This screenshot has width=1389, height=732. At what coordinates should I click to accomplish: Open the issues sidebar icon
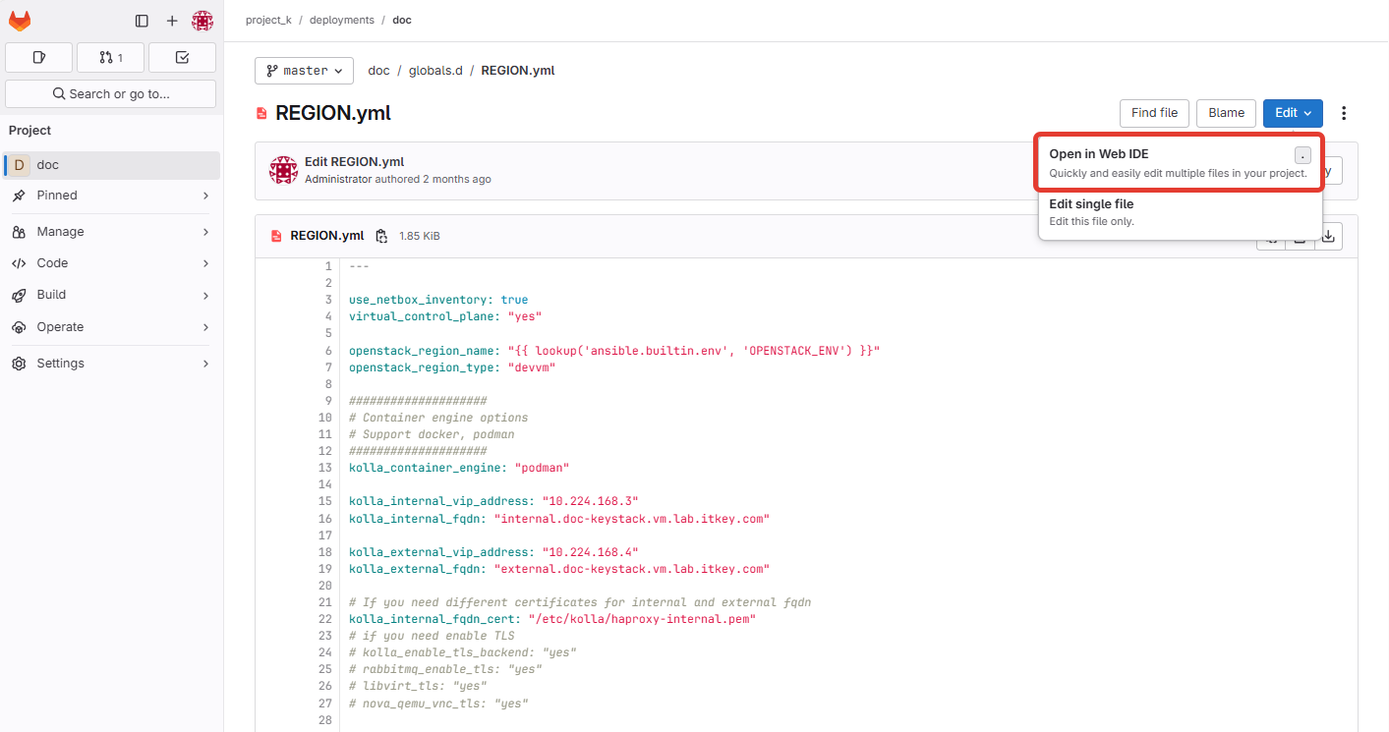pos(38,57)
